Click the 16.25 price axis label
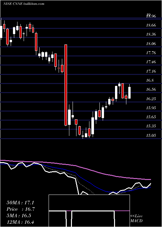 coord(151,99)
